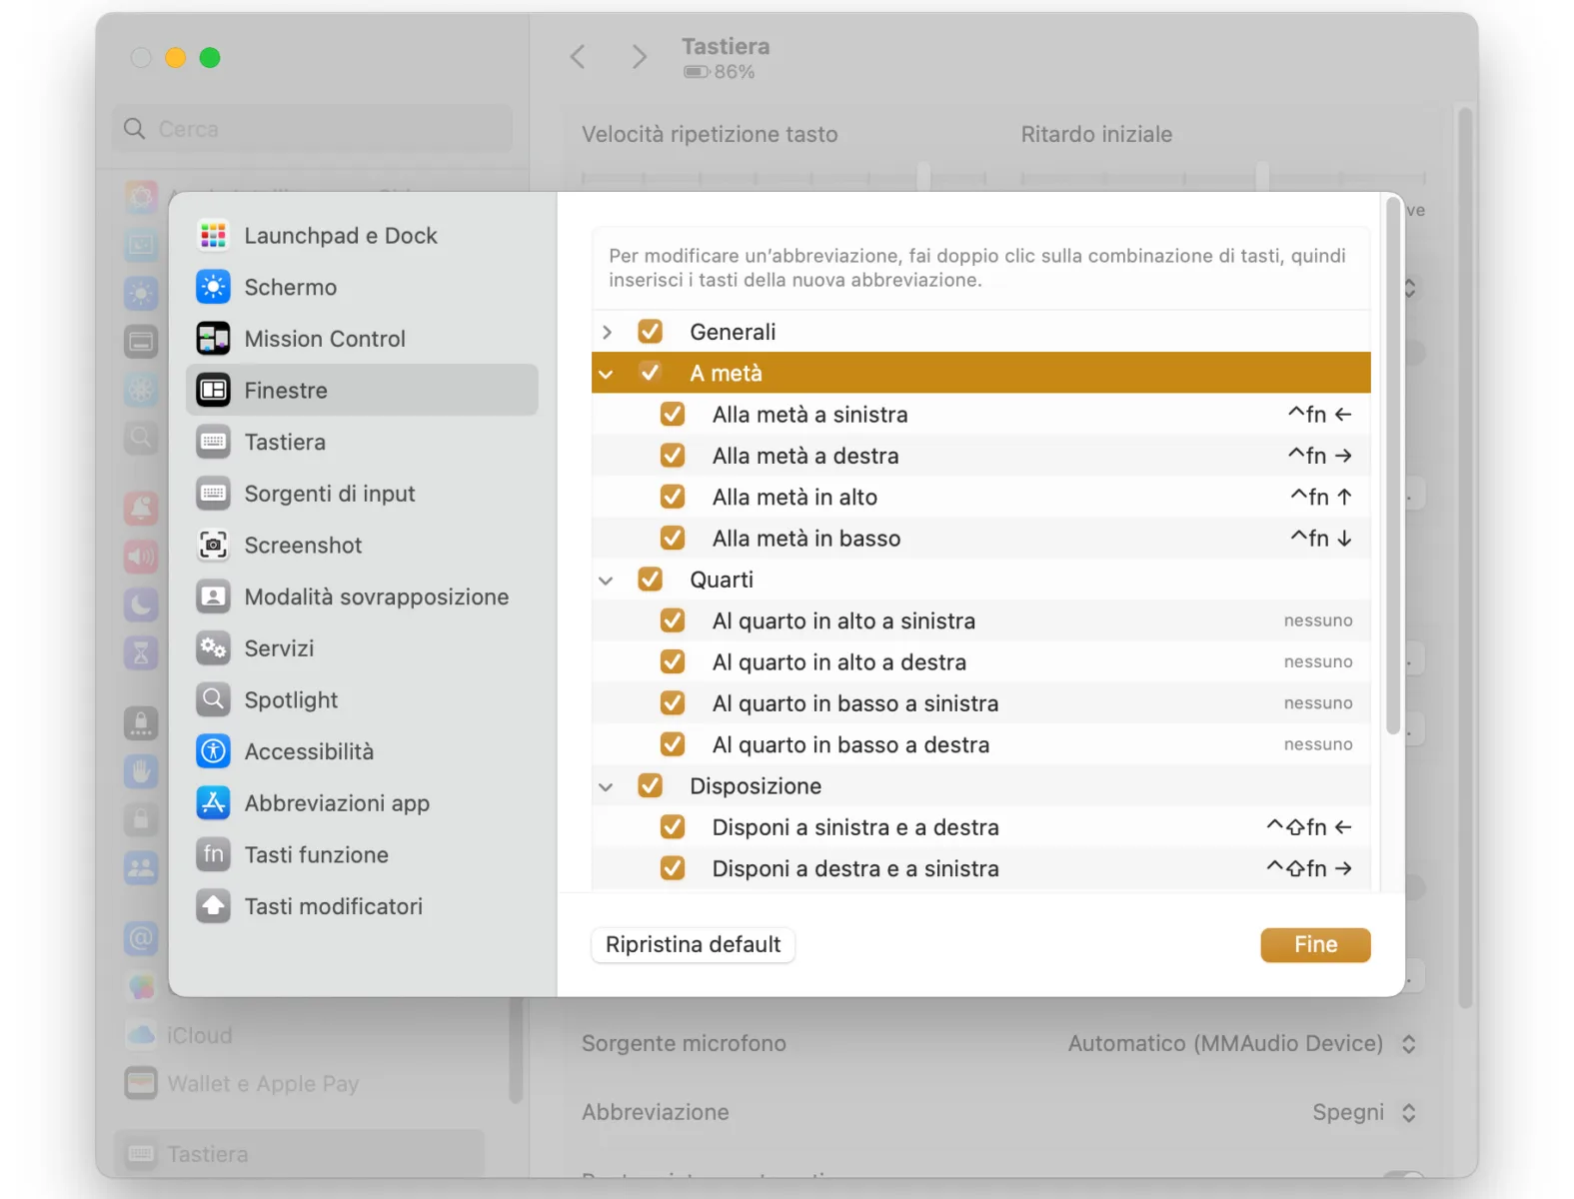Disable Al quarto in alto a destra
1574x1199 pixels.
tap(673, 662)
